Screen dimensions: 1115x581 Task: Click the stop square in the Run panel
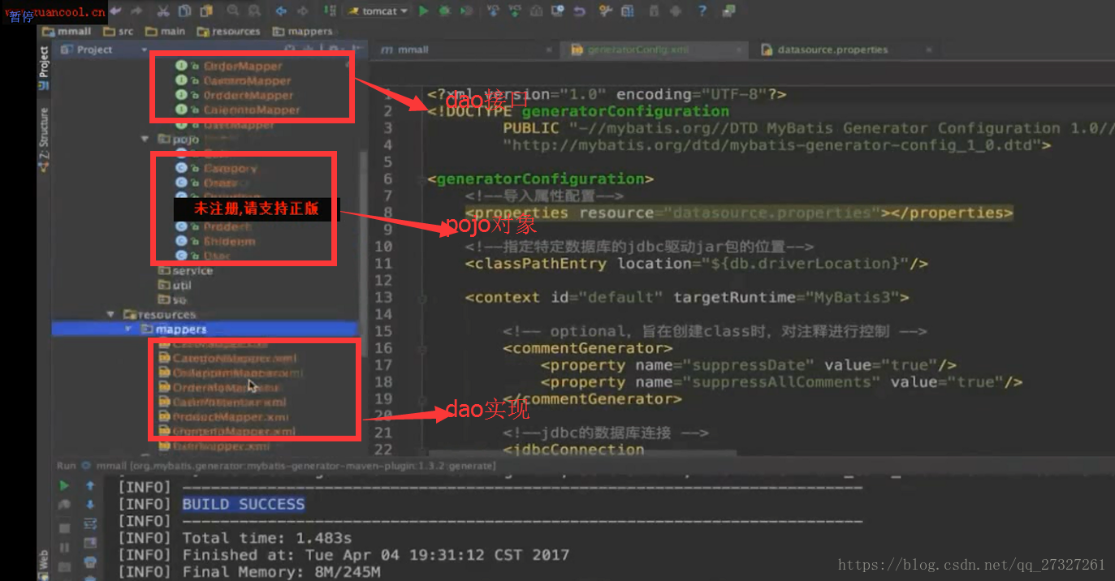64,528
